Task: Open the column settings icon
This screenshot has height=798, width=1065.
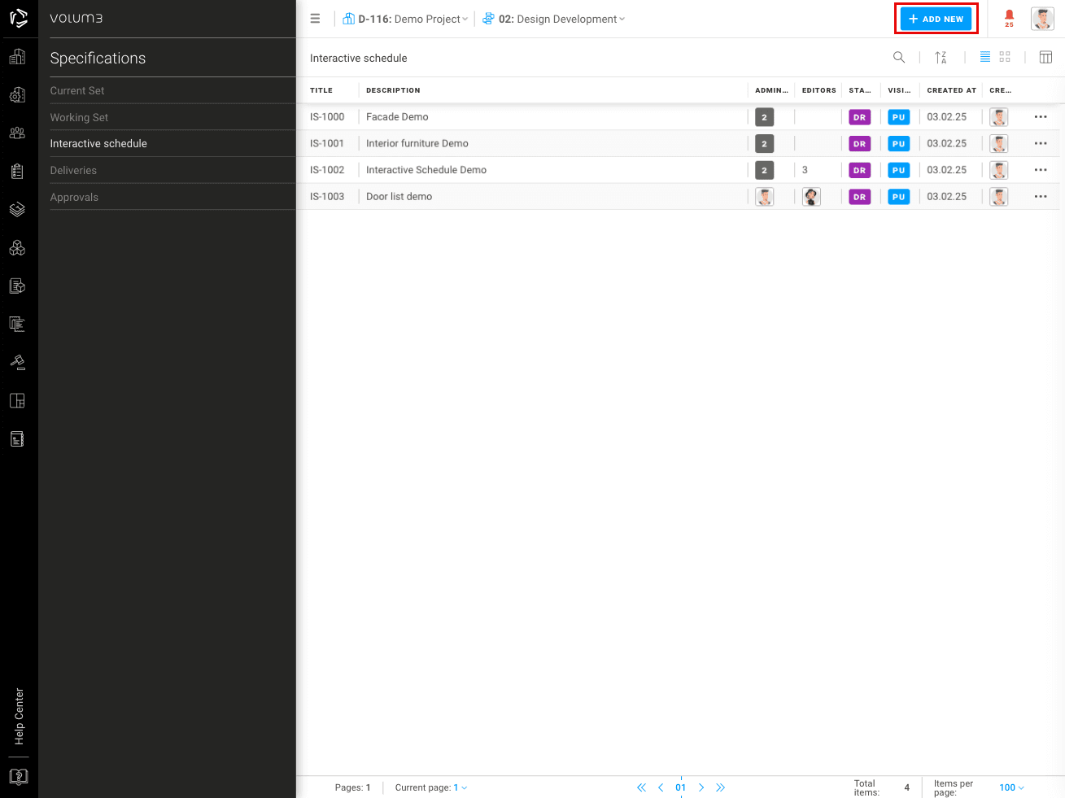Action: pos(1046,57)
